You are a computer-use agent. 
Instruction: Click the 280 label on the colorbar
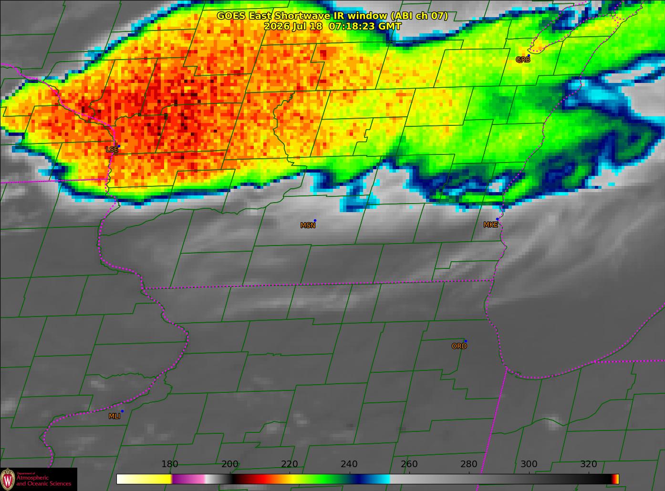click(x=469, y=464)
